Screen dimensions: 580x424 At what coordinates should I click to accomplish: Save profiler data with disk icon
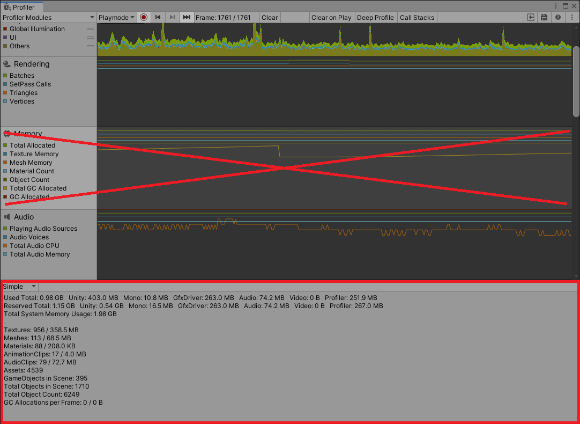(544, 17)
